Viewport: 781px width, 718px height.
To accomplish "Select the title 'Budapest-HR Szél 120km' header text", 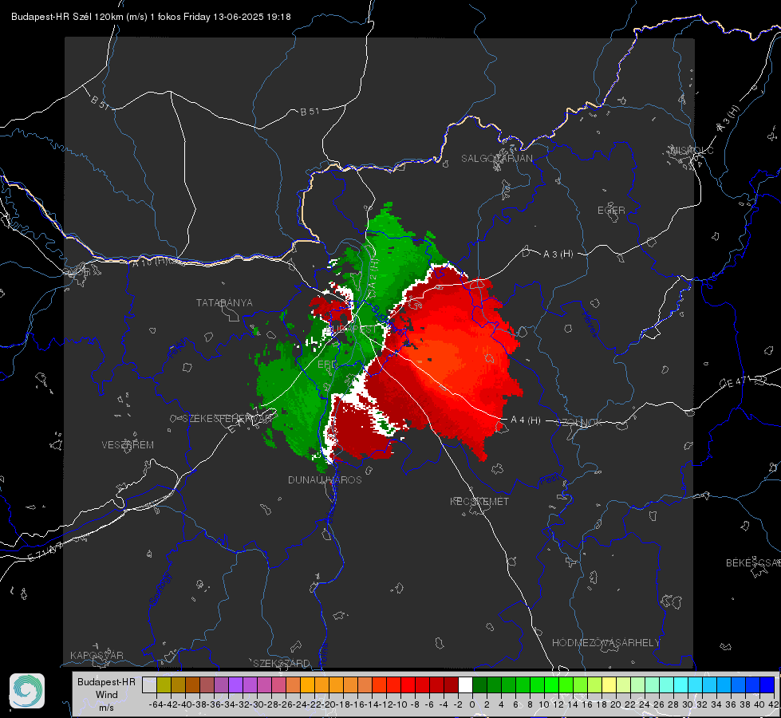I will click(x=67, y=17).
